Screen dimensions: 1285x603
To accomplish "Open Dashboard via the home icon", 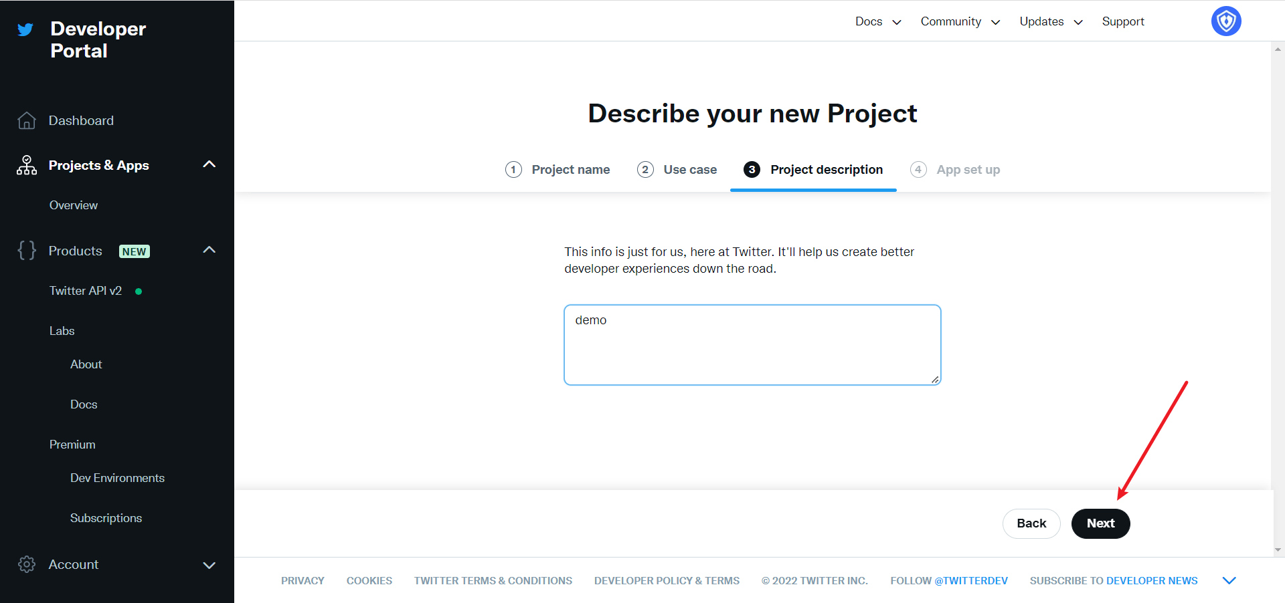I will coord(27,120).
